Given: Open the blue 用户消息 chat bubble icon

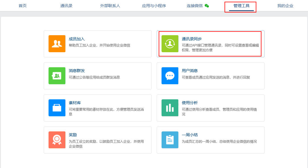Looking at the screenshot, I should click(170, 76).
